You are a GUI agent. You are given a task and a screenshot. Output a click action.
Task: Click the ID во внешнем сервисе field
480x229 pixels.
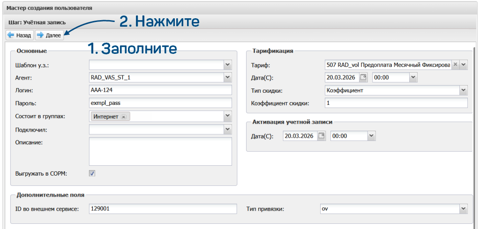(162, 208)
